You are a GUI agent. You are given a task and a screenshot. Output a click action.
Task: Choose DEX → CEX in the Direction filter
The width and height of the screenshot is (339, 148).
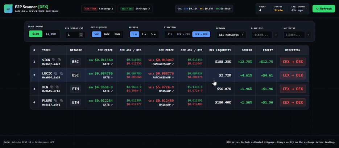click(x=183, y=34)
